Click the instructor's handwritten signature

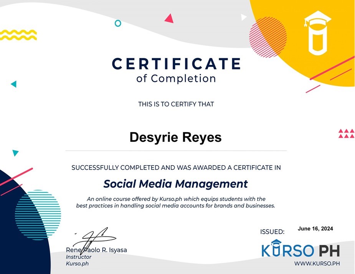(x=95, y=240)
